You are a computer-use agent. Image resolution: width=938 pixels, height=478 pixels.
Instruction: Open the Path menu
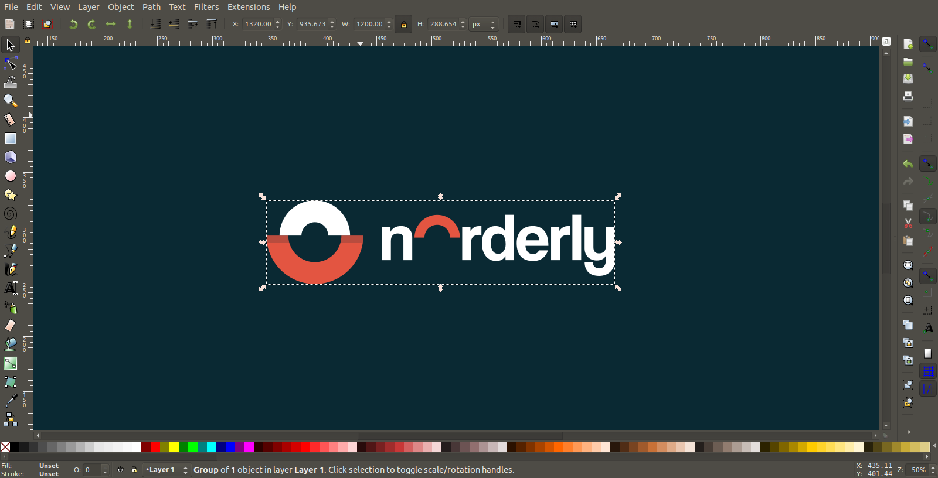pyautogui.click(x=151, y=7)
